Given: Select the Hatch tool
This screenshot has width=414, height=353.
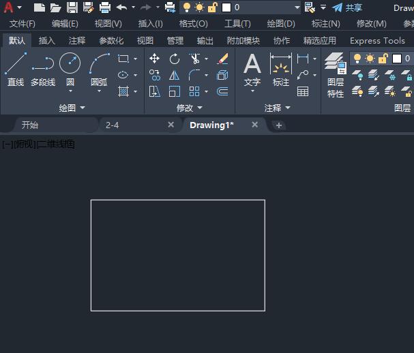Looking at the screenshot, I should (x=123, y=91).
